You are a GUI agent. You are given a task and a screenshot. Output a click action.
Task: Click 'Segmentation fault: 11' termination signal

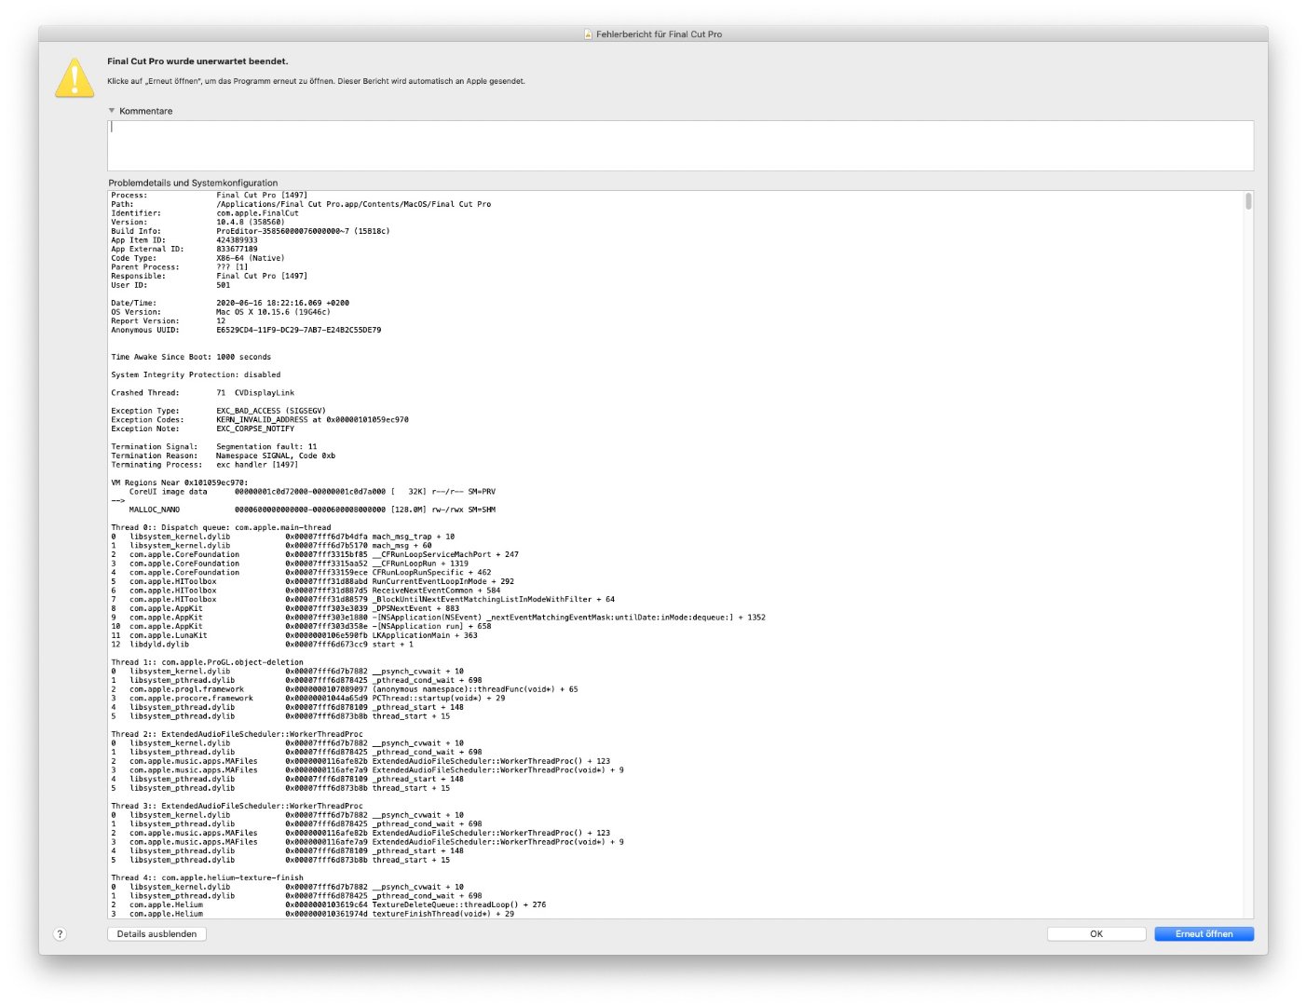[x=266, y=447]
